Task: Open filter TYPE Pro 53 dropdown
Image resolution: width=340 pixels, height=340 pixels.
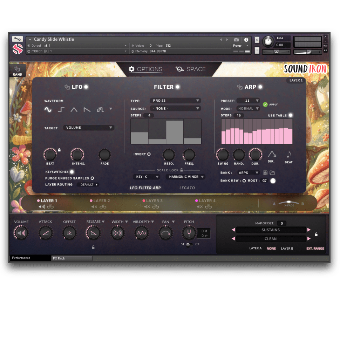Action: coord(175,101)
